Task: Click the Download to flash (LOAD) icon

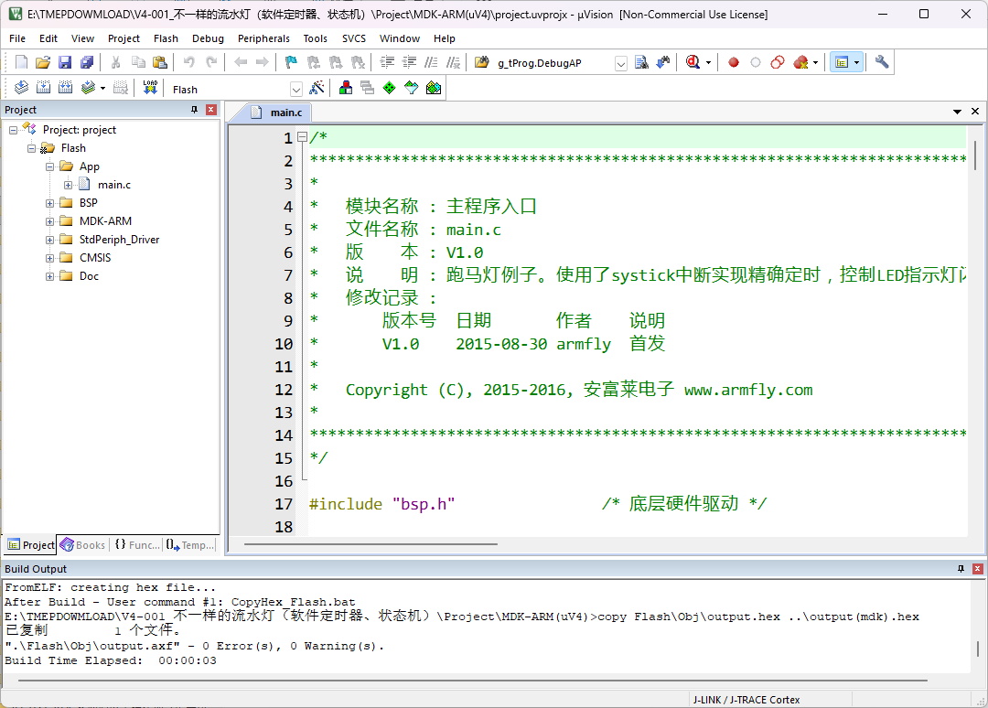Action: tap(151, 88)
